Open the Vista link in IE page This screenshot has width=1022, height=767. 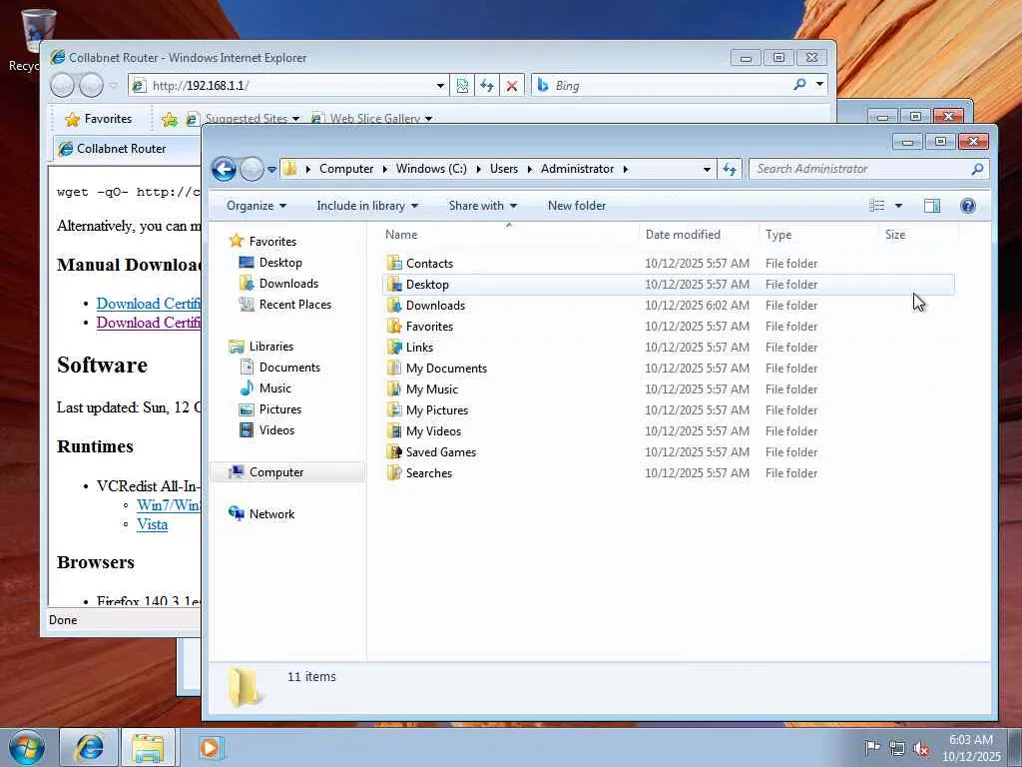pos(152,524)
